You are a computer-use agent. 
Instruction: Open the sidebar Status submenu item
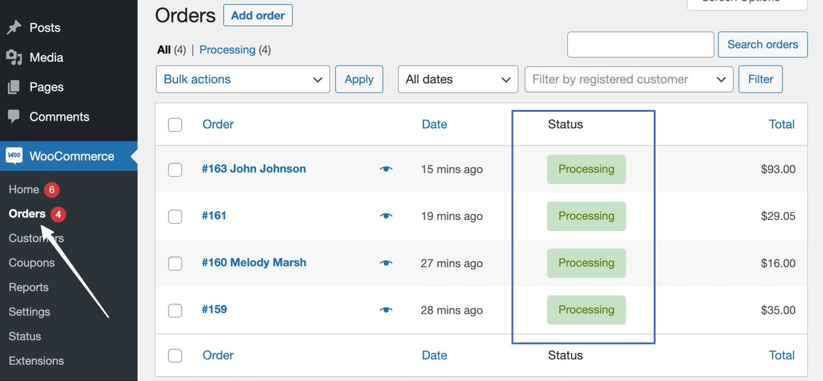pos(25,336)
